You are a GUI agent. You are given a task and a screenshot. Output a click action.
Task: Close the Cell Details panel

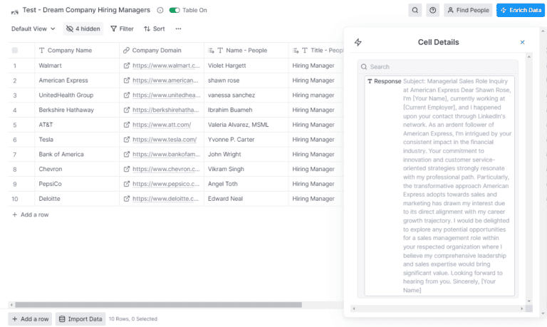(x=522, y=42)
